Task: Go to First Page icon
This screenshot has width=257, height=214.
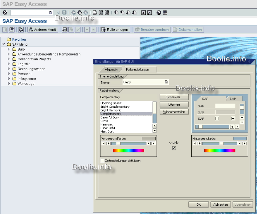Action: [116, 12]
